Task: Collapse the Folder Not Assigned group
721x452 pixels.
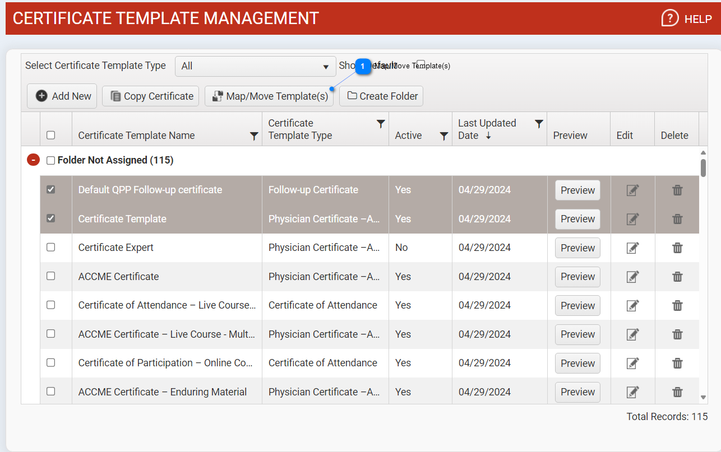Action: [x=34, y=160]
